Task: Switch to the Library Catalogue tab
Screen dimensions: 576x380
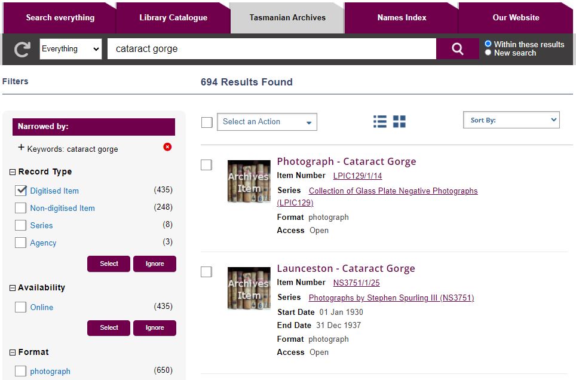Action: click(x=173, y=17)
